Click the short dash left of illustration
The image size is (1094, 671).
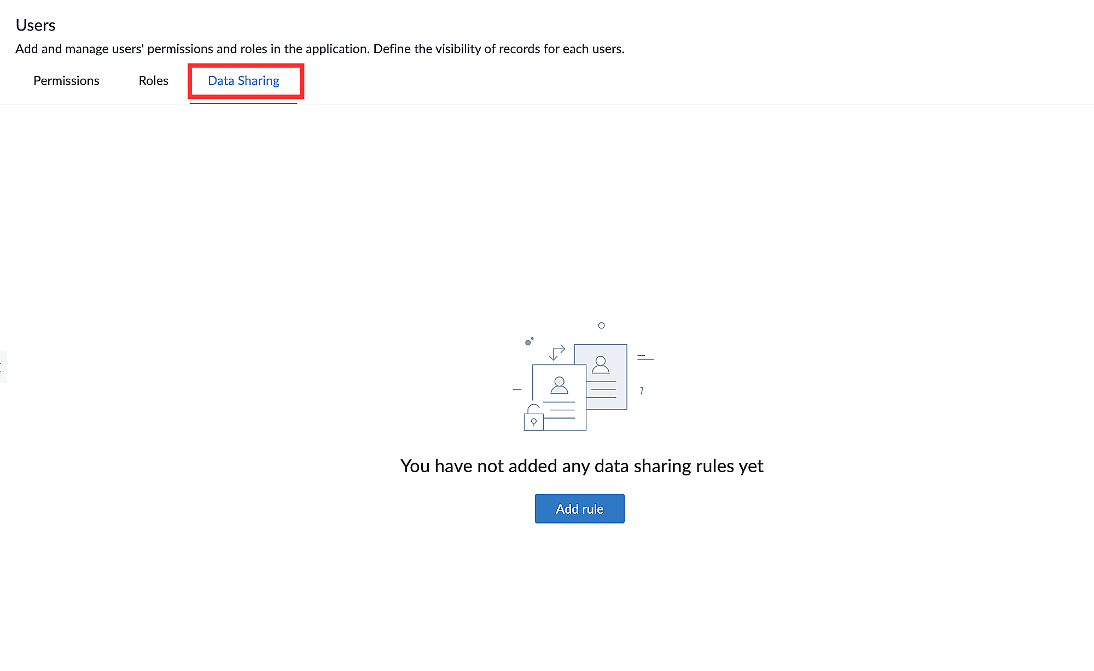coord(517,390)
